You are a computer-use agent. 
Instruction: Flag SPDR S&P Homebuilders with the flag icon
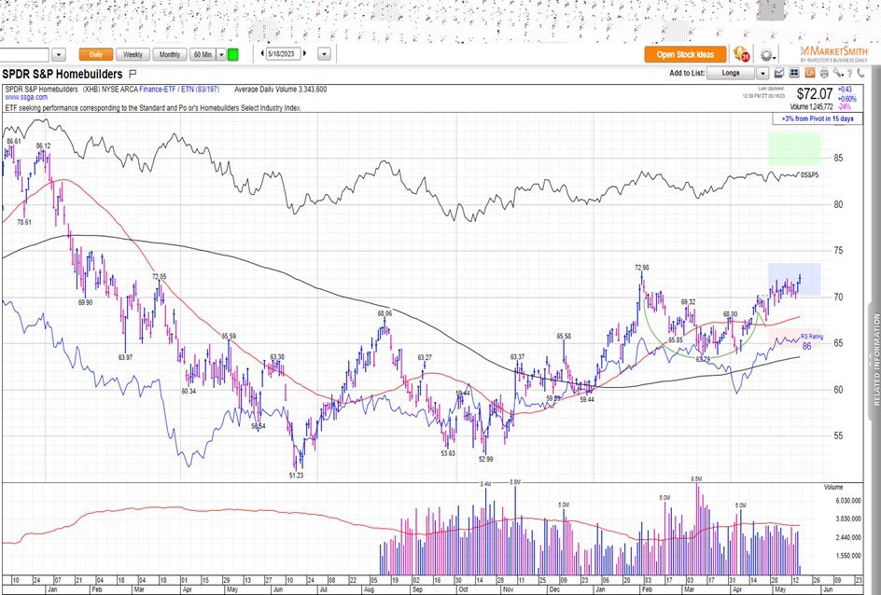(x=133, y=74)
